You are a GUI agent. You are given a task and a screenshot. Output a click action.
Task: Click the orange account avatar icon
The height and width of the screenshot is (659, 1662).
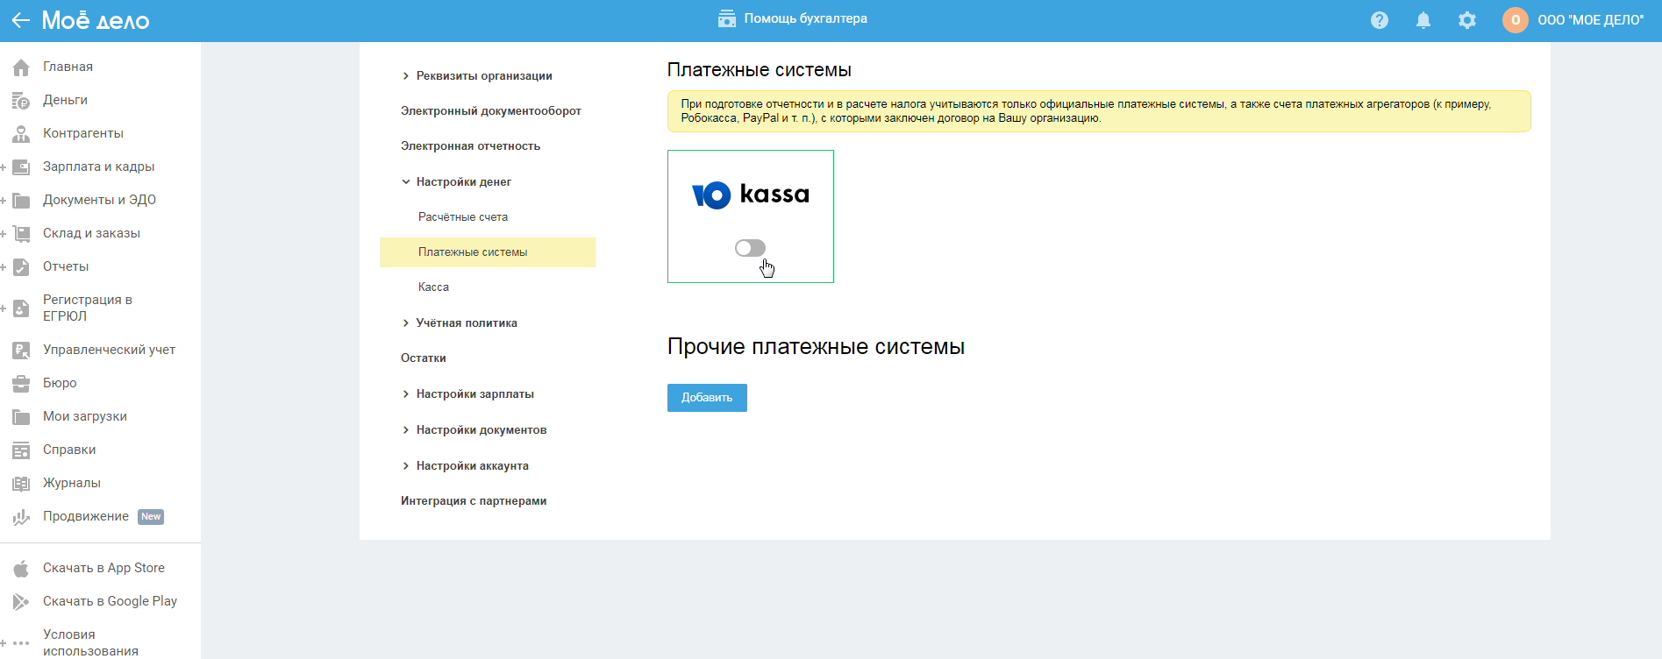pos(1516,20)
